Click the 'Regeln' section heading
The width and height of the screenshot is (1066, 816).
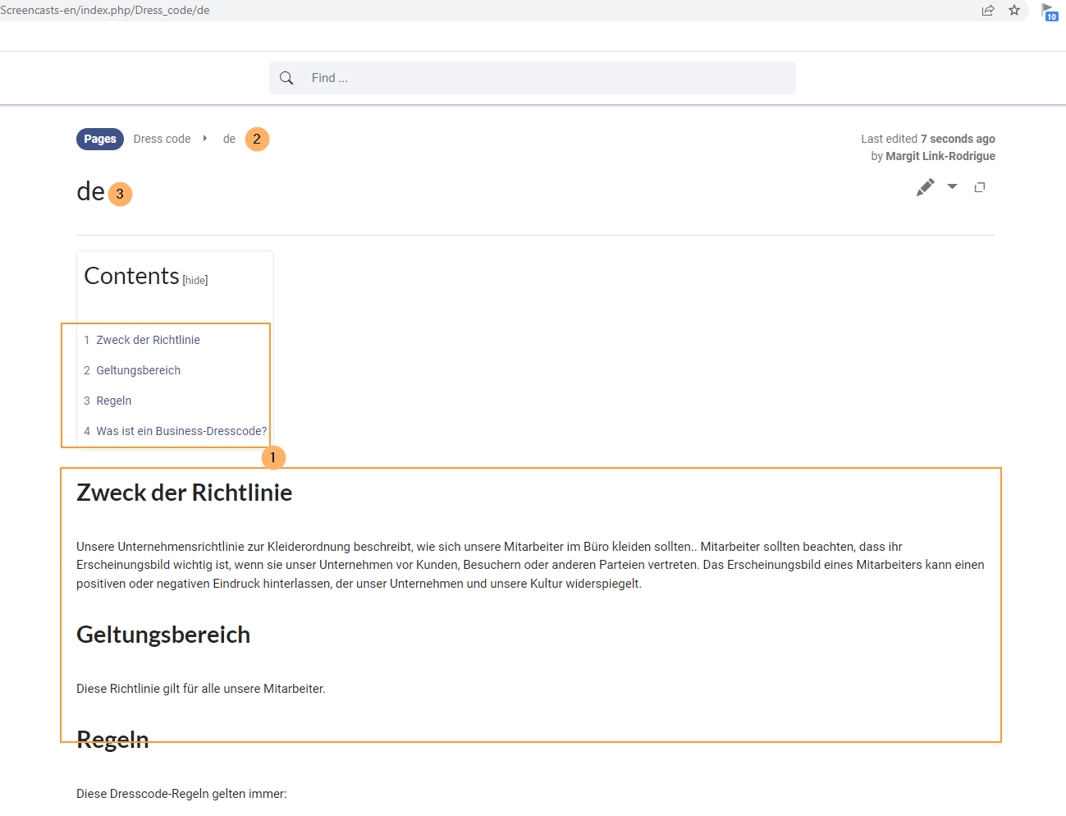(112, 740)
